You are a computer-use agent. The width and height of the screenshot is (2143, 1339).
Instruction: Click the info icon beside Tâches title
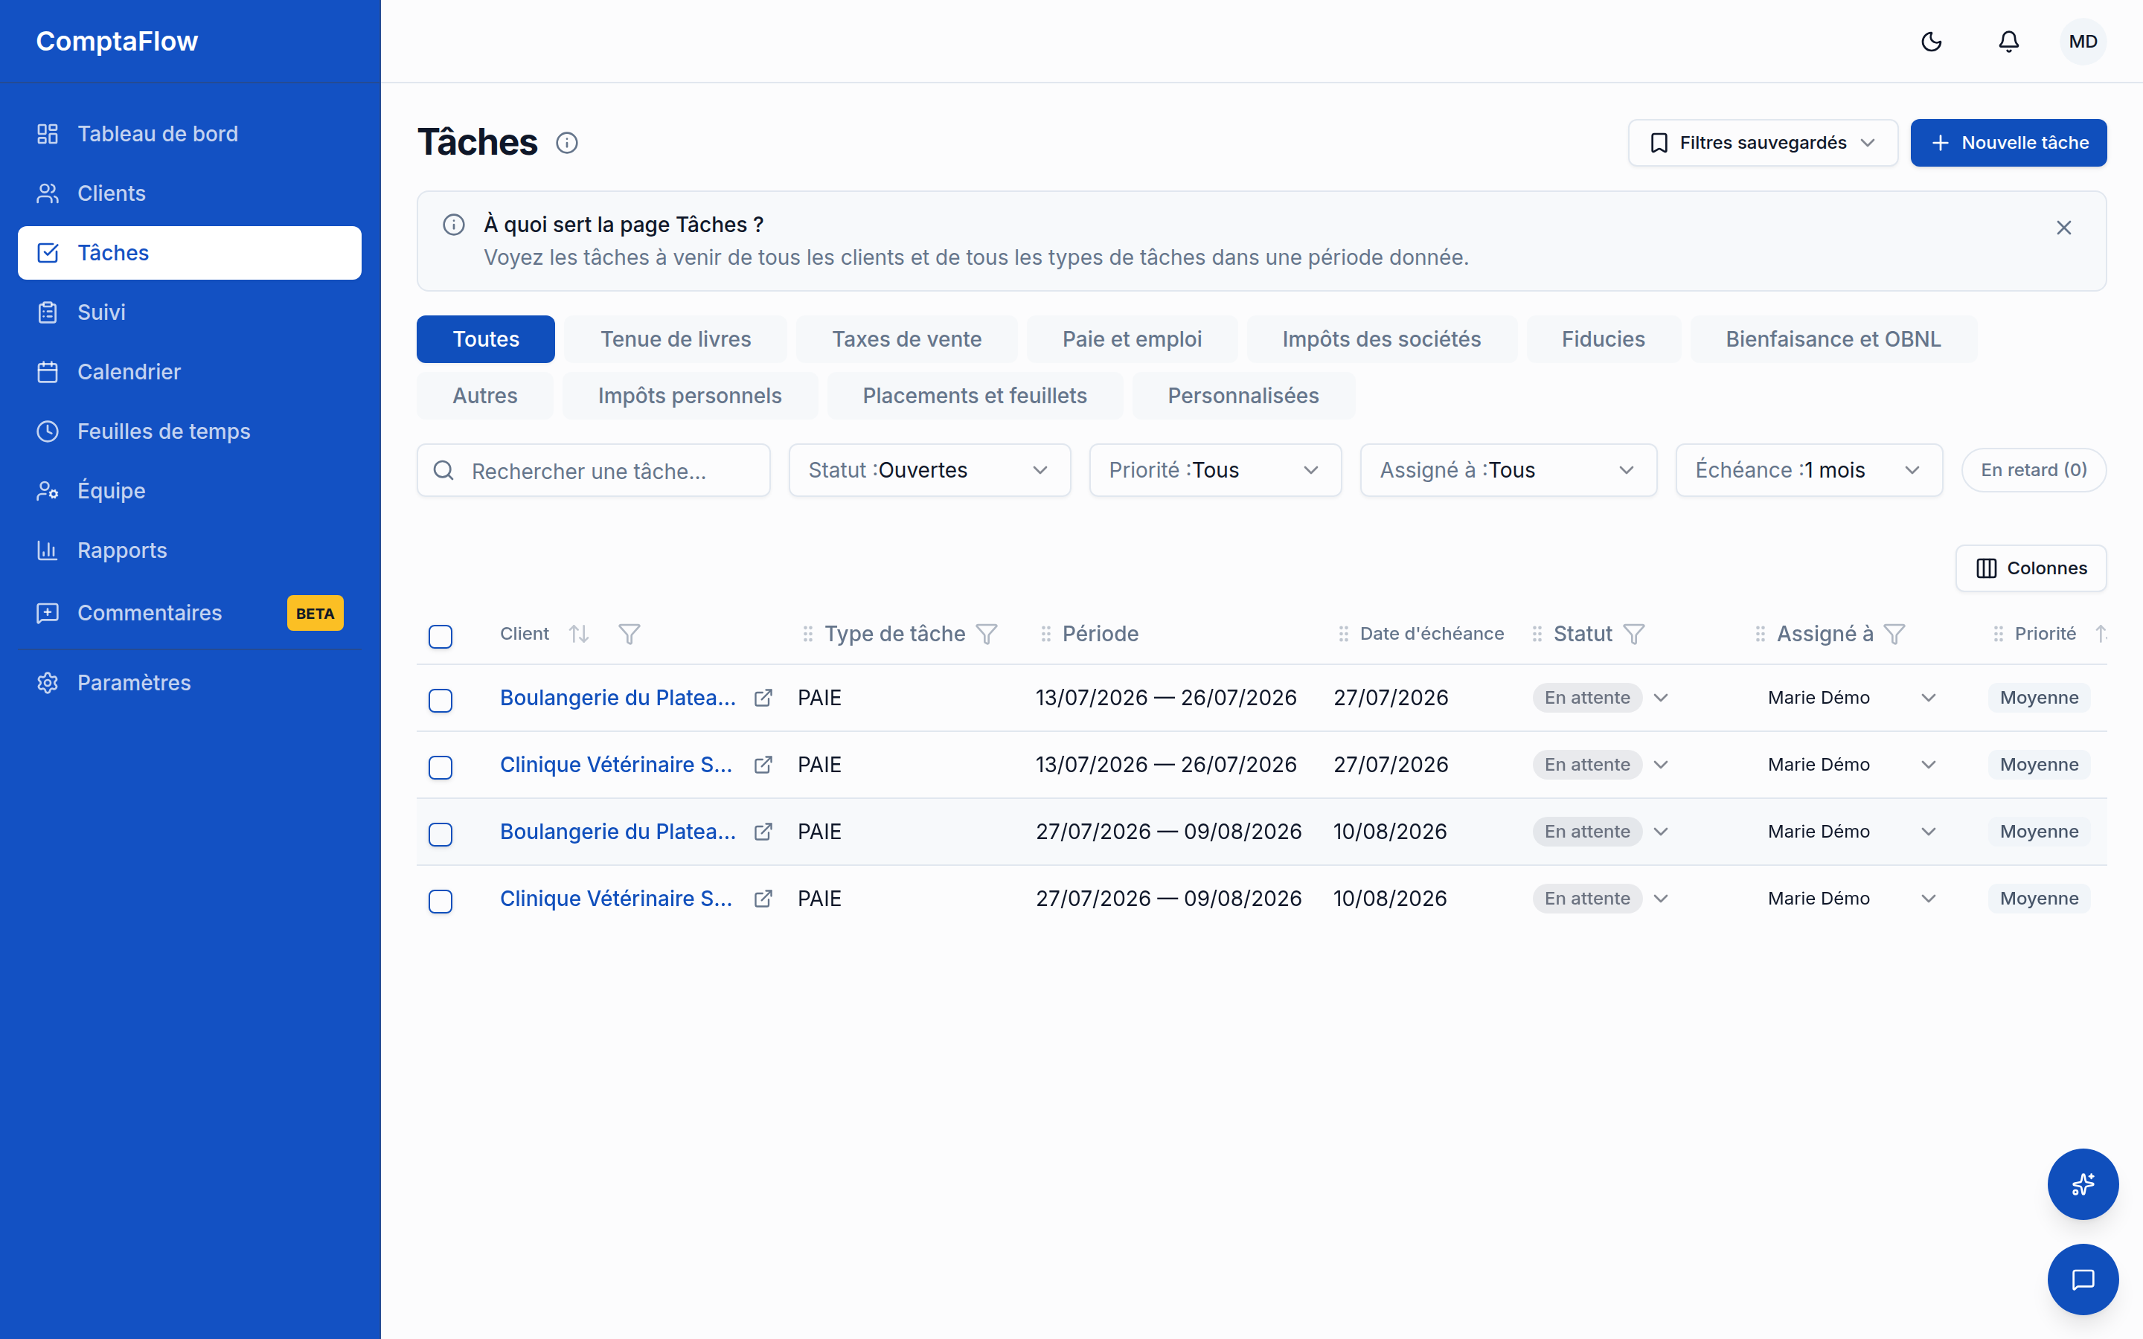(567, 143)
